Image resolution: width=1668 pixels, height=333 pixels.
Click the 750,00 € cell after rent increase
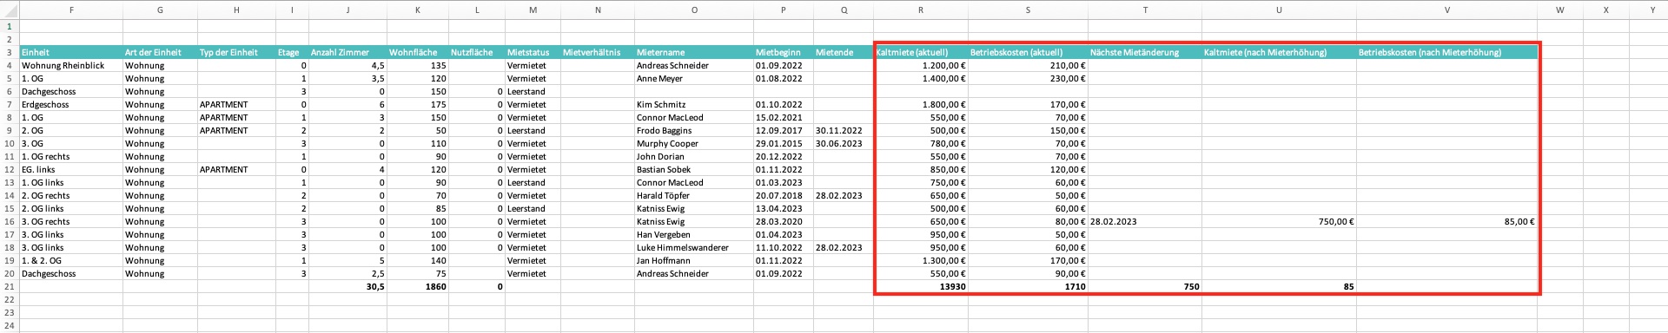(1279, 221)
